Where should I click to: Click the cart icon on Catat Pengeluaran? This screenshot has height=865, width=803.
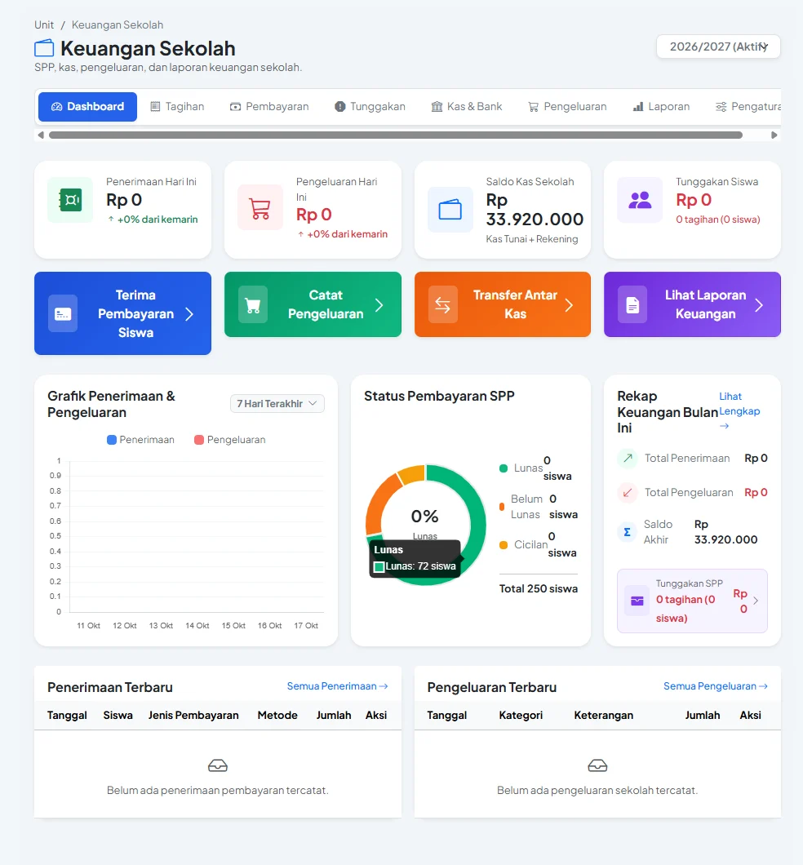(253, 304)
